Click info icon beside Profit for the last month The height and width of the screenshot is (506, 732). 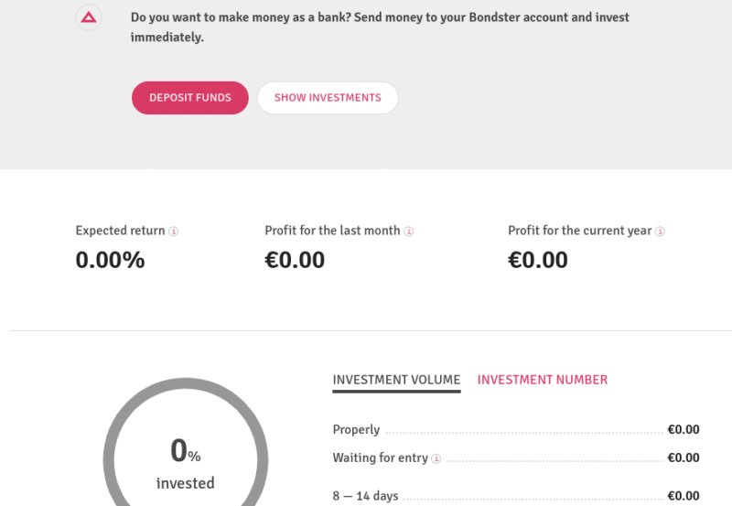(x=408, y=231)
